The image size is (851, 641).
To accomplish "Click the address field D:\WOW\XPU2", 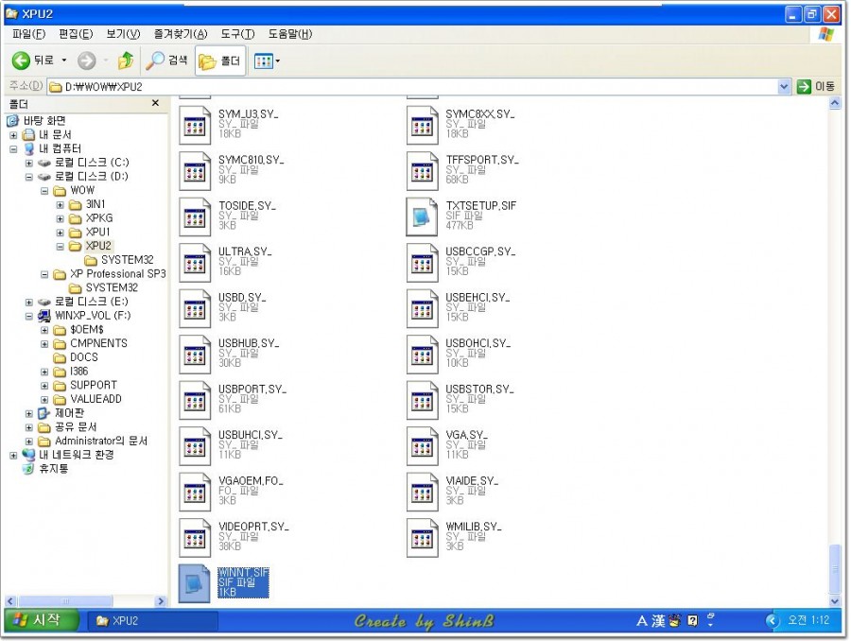I will [x=412, y=86].
